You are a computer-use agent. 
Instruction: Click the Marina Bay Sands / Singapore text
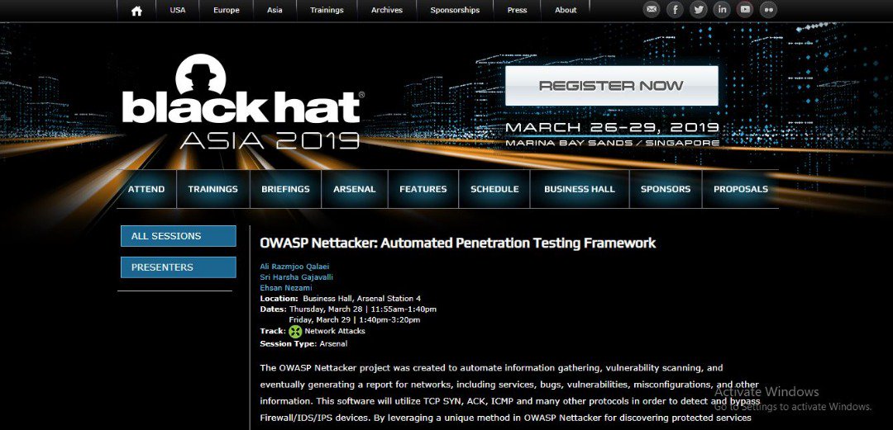point(612,143)
